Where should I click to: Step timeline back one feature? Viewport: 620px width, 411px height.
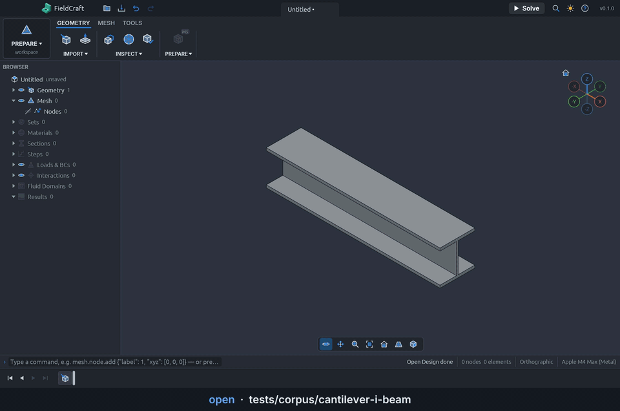click(22, 378)
